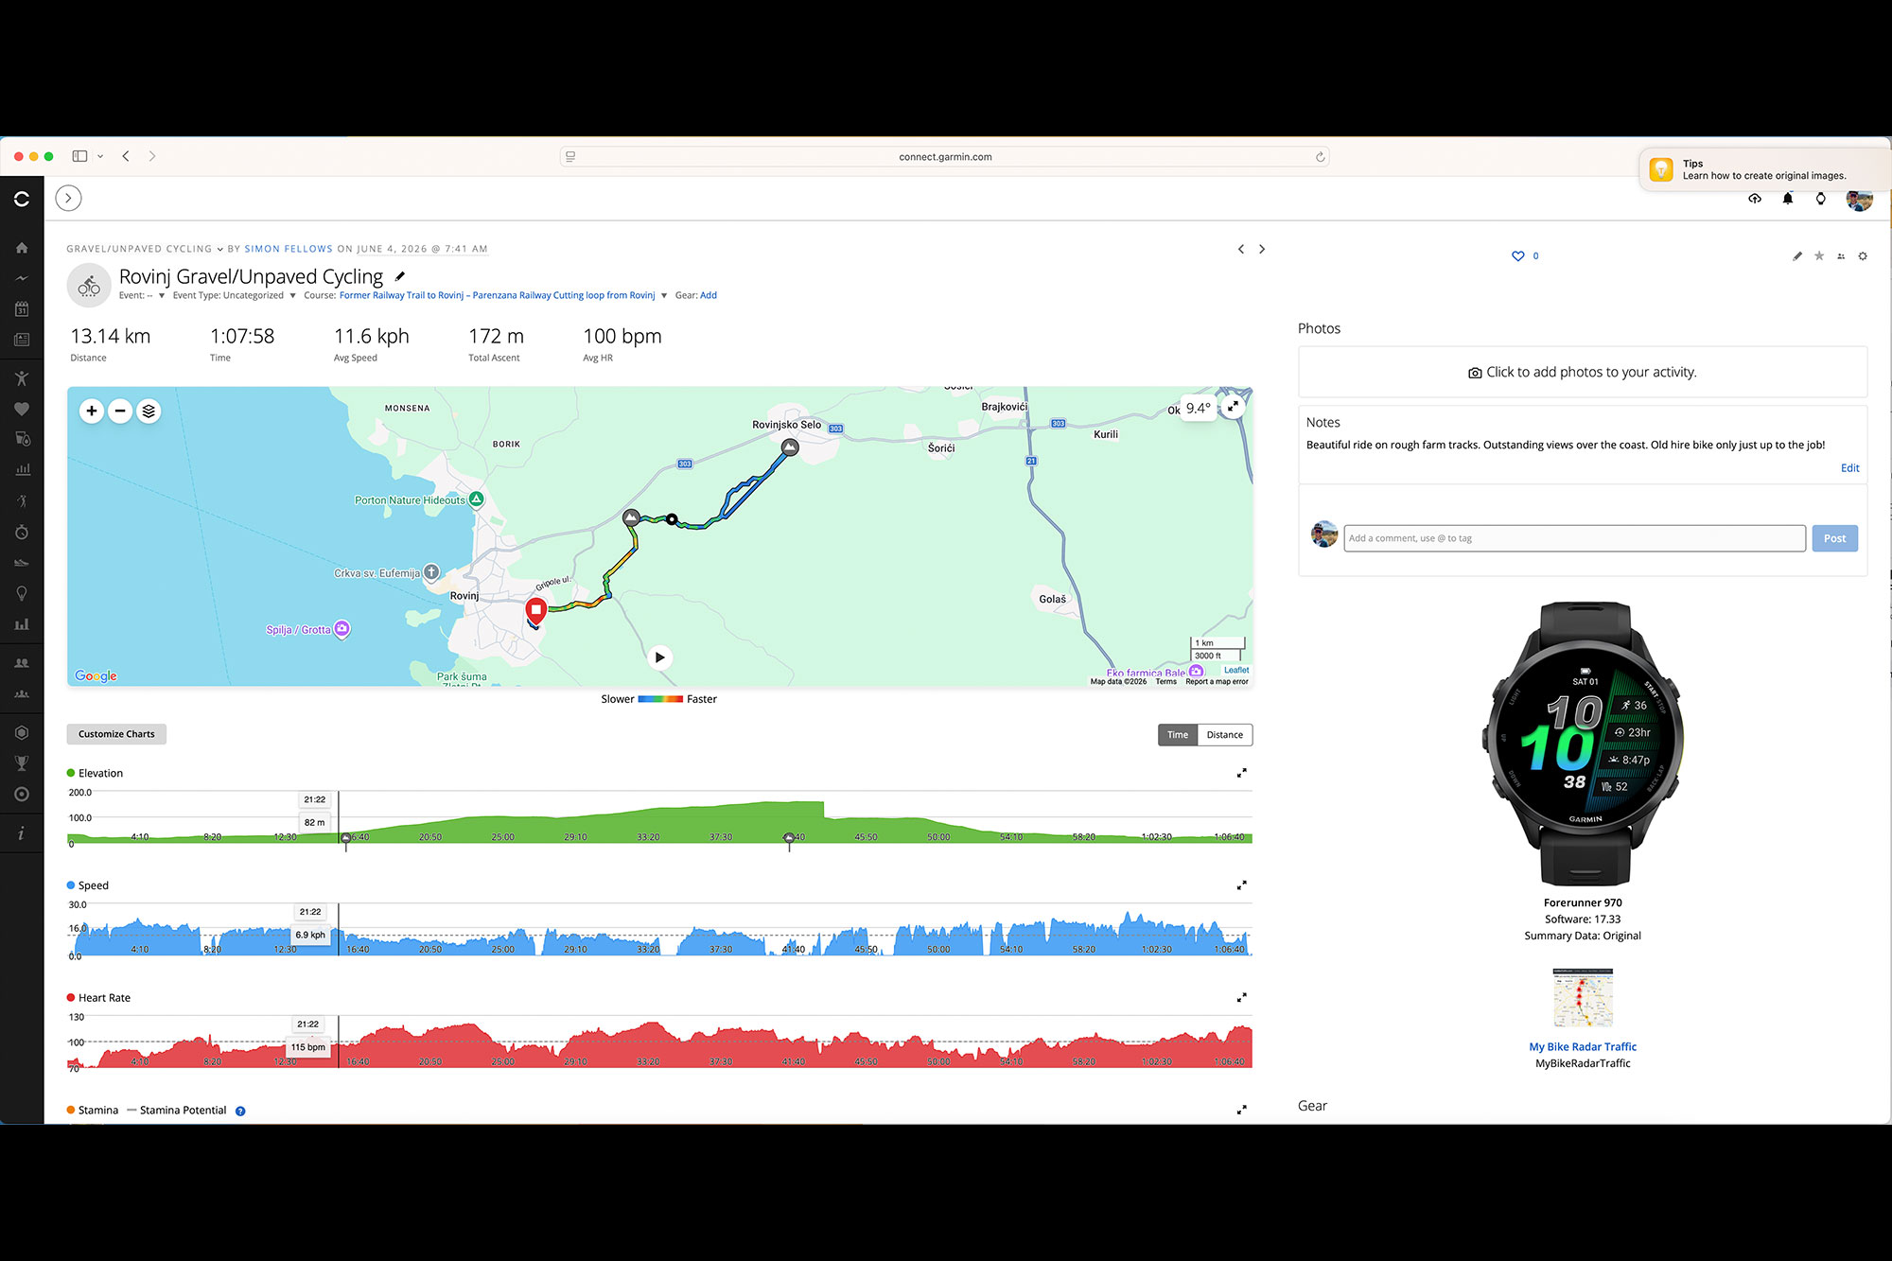
Task: Click the pencil next to activity title
Action: click(400, 276)
